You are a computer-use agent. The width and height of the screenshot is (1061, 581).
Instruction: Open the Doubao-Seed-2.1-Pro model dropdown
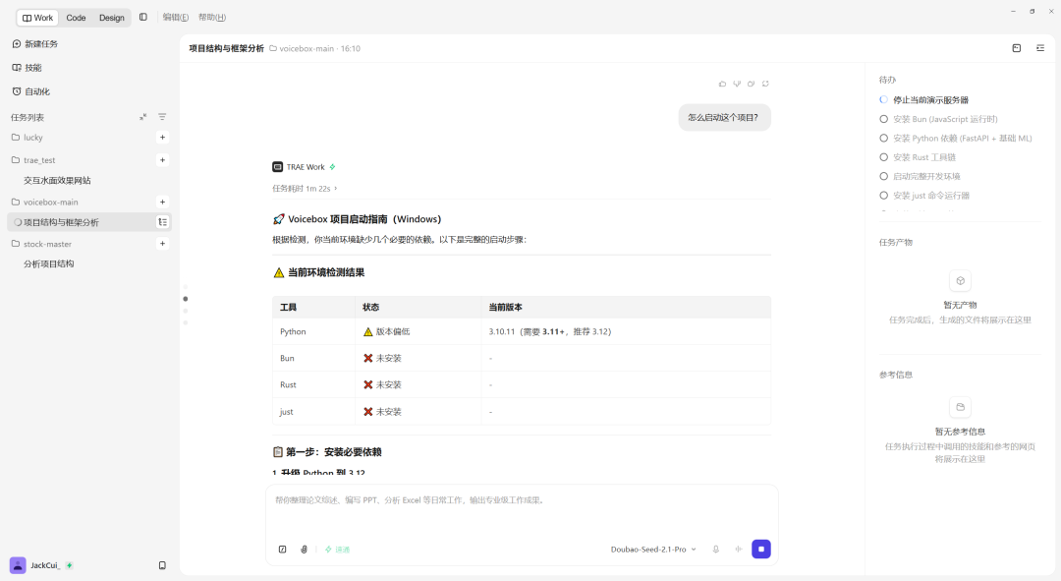coord(653,550)
